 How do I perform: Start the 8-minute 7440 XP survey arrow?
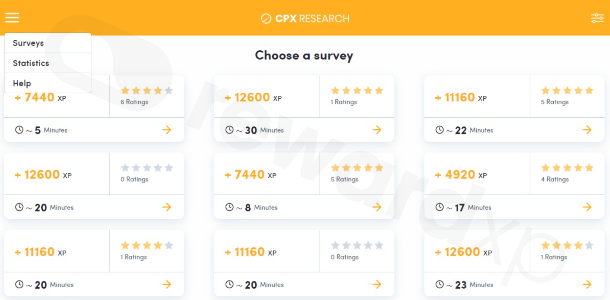(377, 207)
